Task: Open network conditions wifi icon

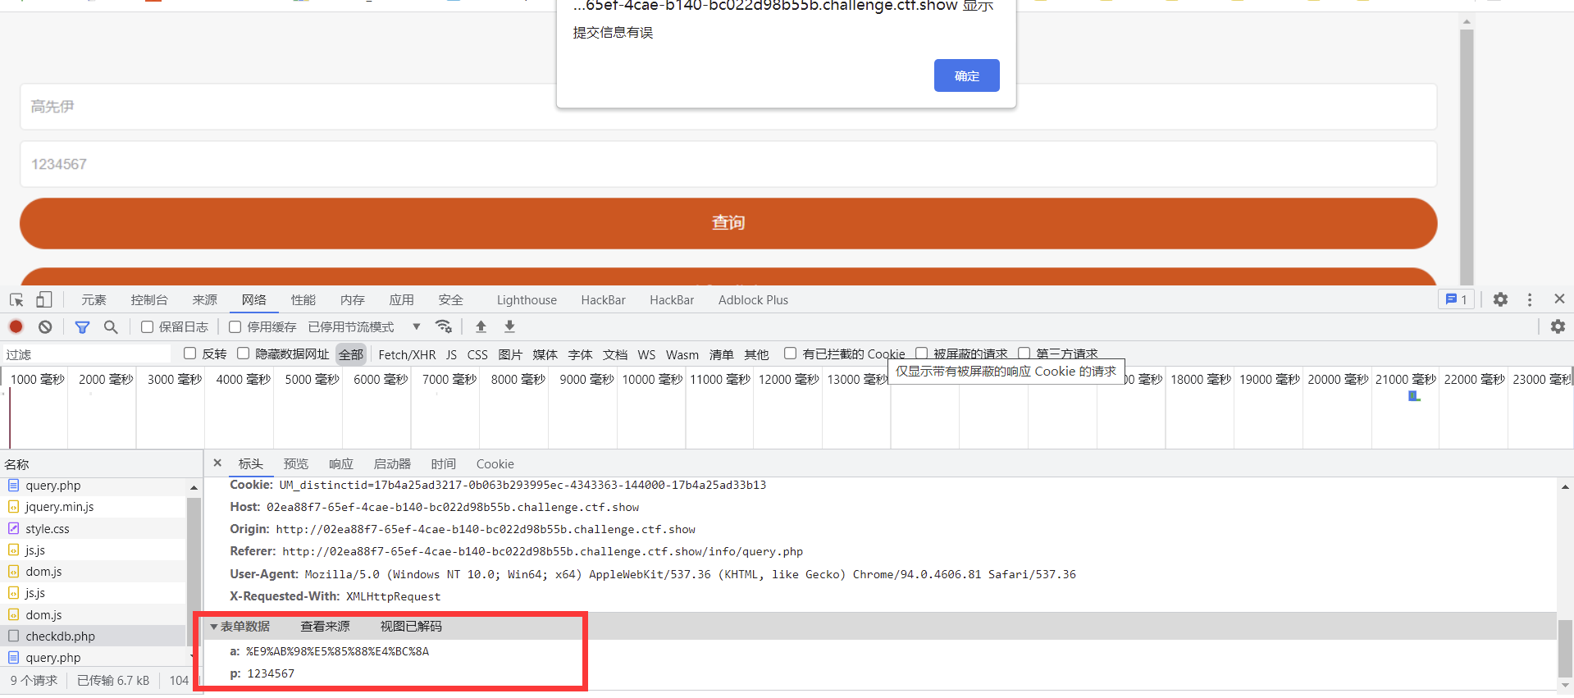Action: tap(444, 326)
